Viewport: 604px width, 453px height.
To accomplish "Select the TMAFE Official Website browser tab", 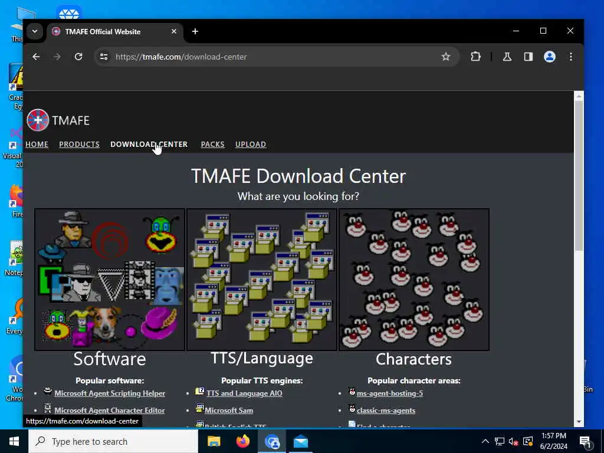I will tap(115, 32).
